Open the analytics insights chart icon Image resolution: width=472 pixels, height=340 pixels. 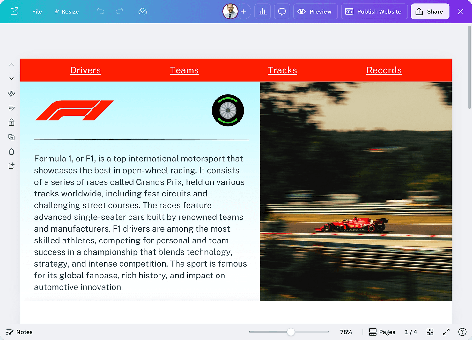pos(262,11)
